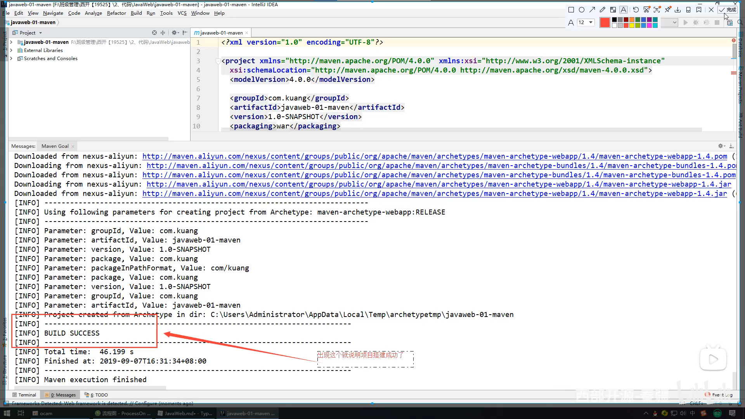This screenshot has width=745, height=419.
Task: Open the Edit menu
Action: click(19, 13)
